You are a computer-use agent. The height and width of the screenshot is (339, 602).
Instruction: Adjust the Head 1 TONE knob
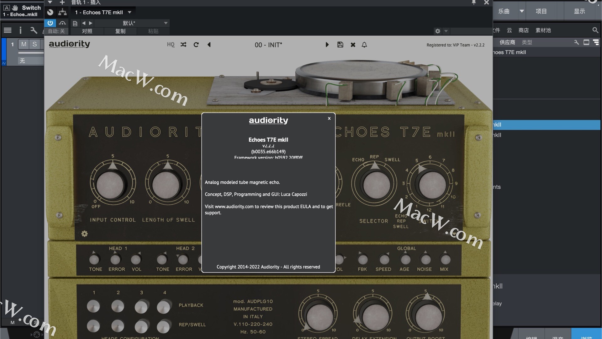94,259
